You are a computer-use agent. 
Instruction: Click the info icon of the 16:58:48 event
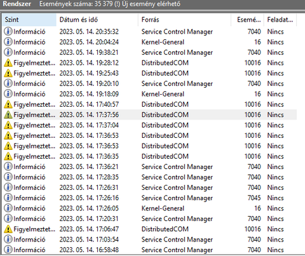8,250
